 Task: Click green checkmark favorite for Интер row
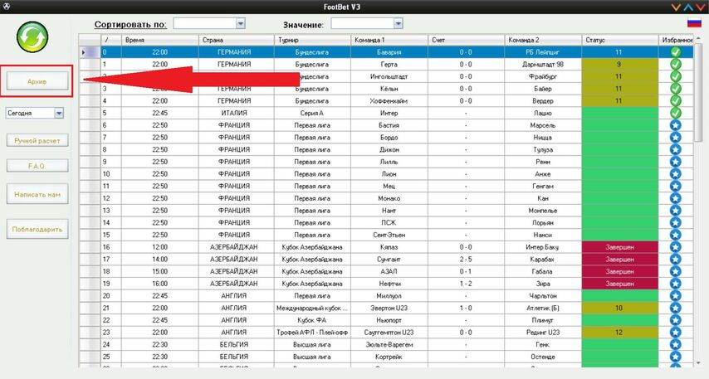(676, 113)
